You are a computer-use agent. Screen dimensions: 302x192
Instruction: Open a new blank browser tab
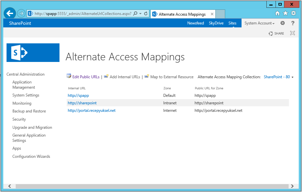point(220,14)
